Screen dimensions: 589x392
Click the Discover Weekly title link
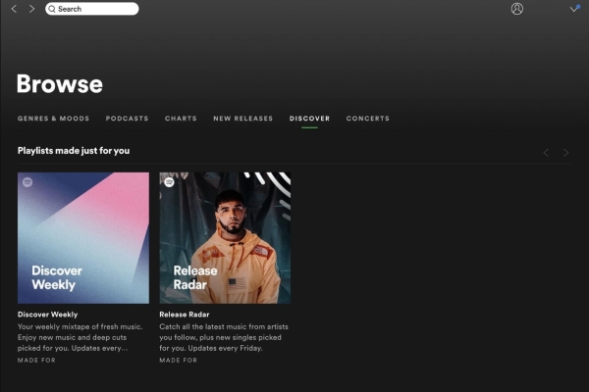tap(48, 315)
